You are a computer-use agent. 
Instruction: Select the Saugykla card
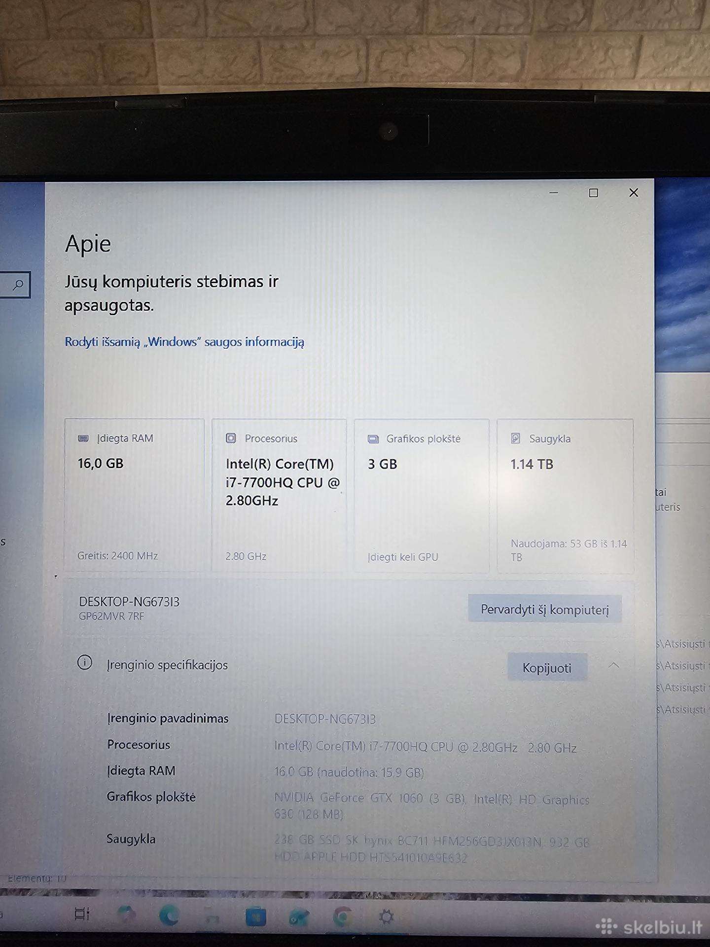pos(565,496)
